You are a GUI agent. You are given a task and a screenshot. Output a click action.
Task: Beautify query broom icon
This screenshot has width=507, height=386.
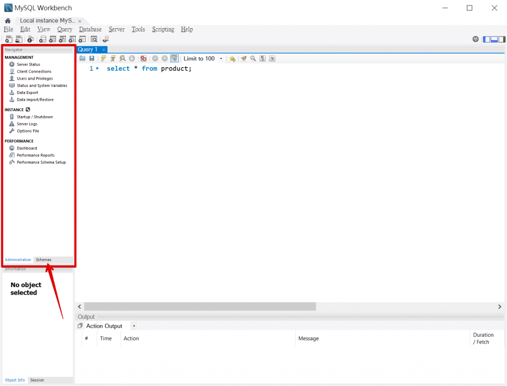point(244,58)
